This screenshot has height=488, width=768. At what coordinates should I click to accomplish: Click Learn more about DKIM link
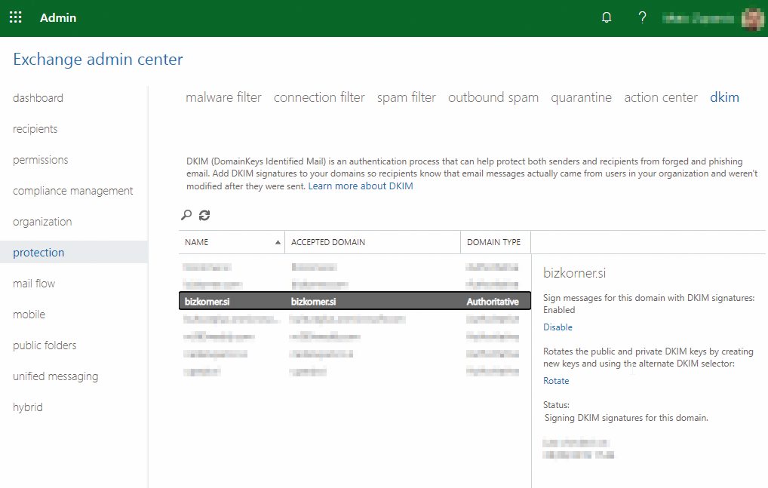click(361, 186)
